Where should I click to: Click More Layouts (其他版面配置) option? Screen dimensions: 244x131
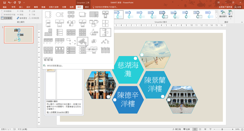pos(55,66)
